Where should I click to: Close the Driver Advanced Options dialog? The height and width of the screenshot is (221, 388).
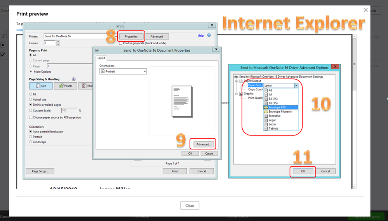coord(335,67)
